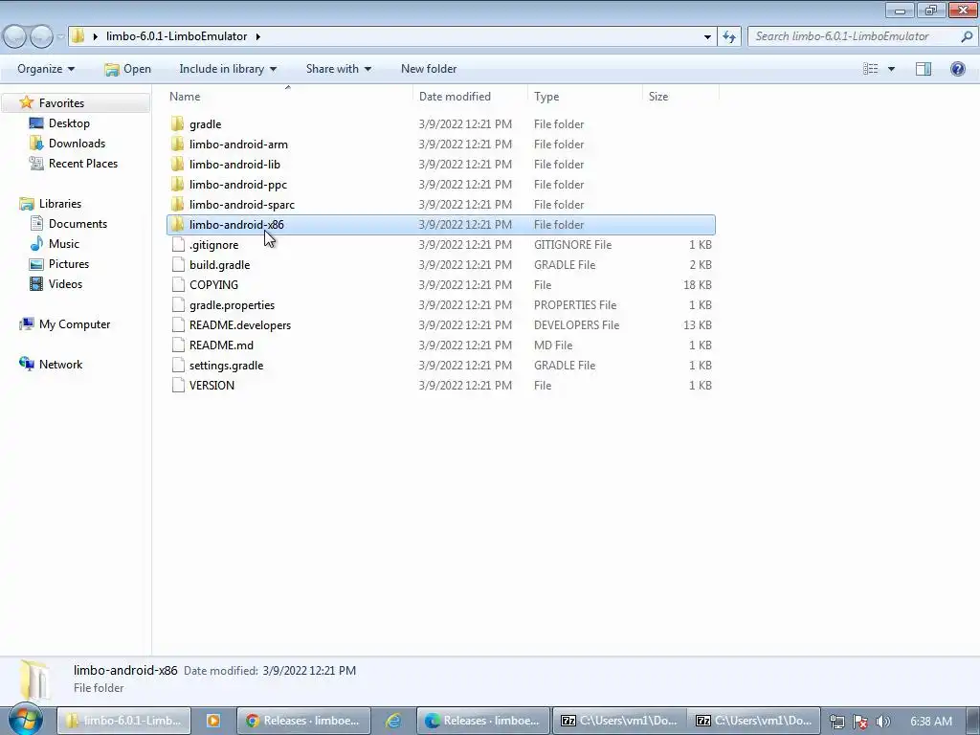Open the Help icon
This screenshot has width=980, height=735.
957,69
